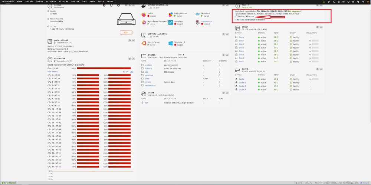Open the Cache 2 device link

pyautogui.click(x=243, y=83)
